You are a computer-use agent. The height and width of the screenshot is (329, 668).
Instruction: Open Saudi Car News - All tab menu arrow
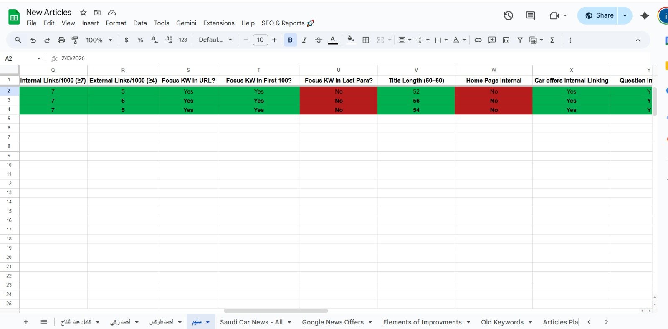[x=289, y=322]
